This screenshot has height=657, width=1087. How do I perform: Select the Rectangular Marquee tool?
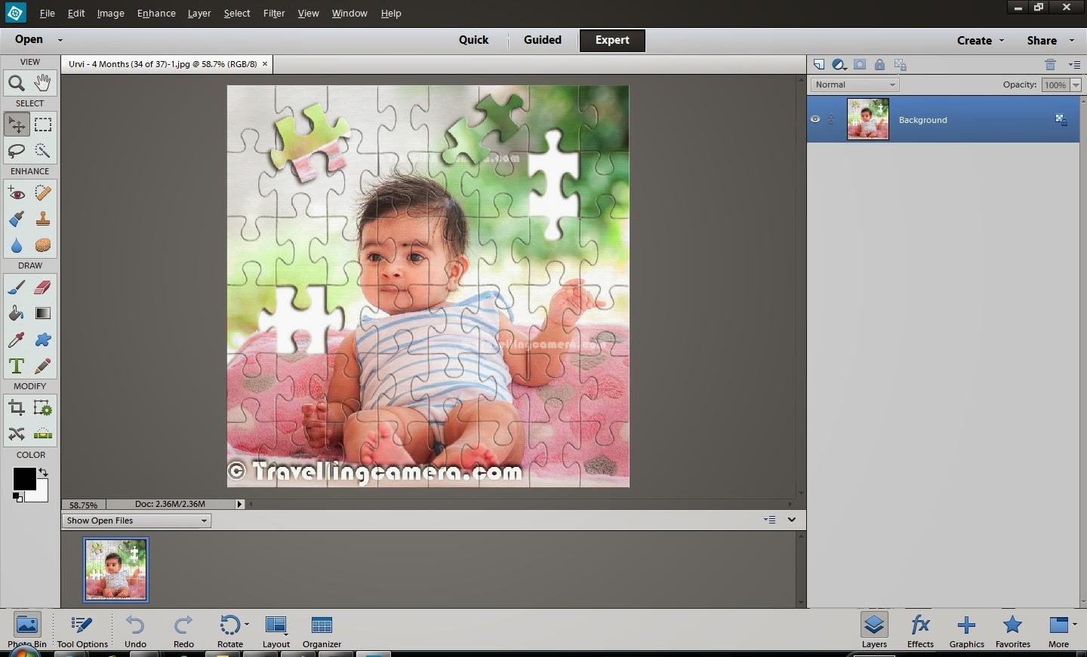pos(43,124)
